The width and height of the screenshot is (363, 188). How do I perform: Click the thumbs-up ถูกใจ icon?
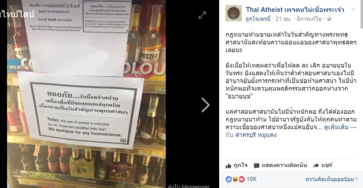click(228, 166)
